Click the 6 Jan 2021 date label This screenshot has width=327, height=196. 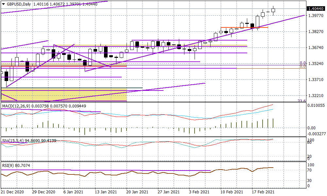click(x=73, y=192)
